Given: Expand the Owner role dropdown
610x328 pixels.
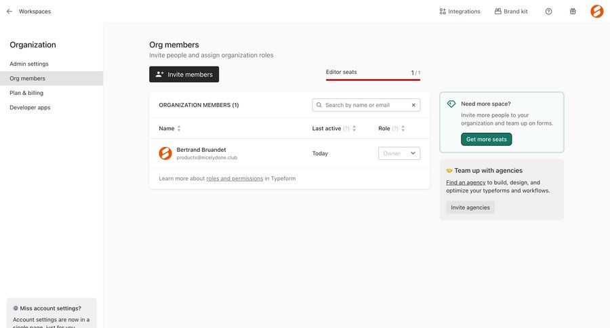Looking at the screenshot, I should 399,153.
